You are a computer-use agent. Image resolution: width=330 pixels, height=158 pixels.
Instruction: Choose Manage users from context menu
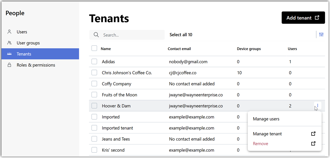(x=266, y=119)
